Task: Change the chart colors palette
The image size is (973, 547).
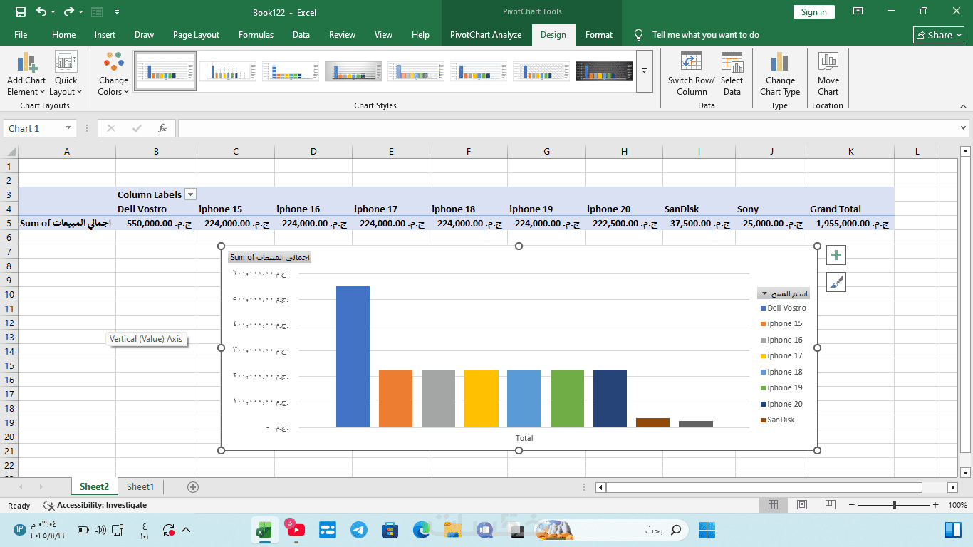Action: pos(113,73)
